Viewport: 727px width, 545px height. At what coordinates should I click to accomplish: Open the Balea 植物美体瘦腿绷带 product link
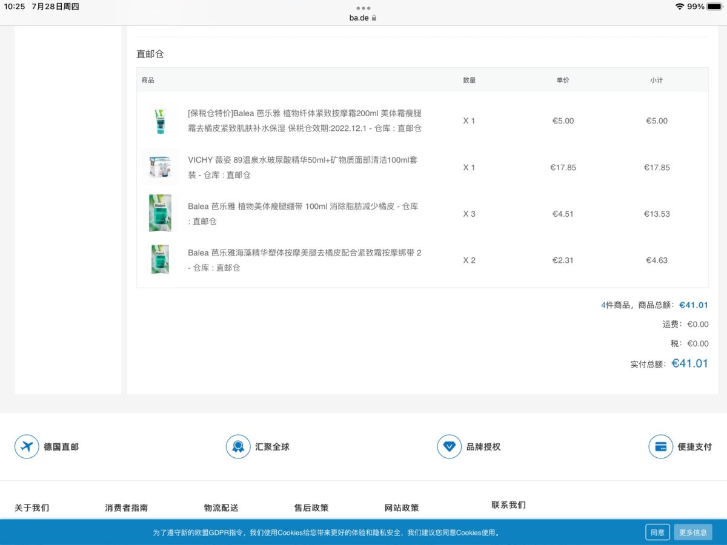coord(303,214)
